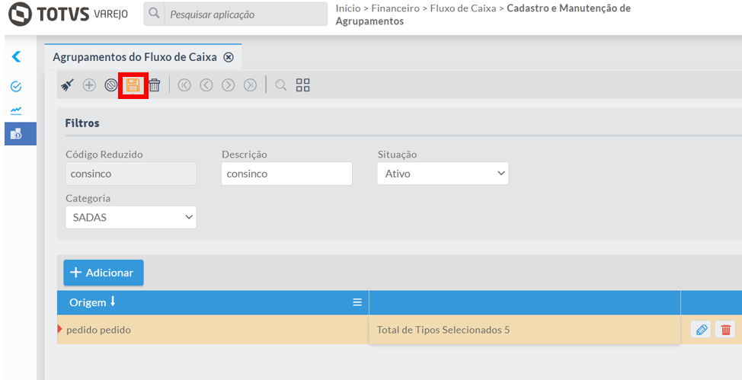Open the Situação dropdown showing Ativo
Viewport: 742px width, 380px height.
(x=443, y=173)
